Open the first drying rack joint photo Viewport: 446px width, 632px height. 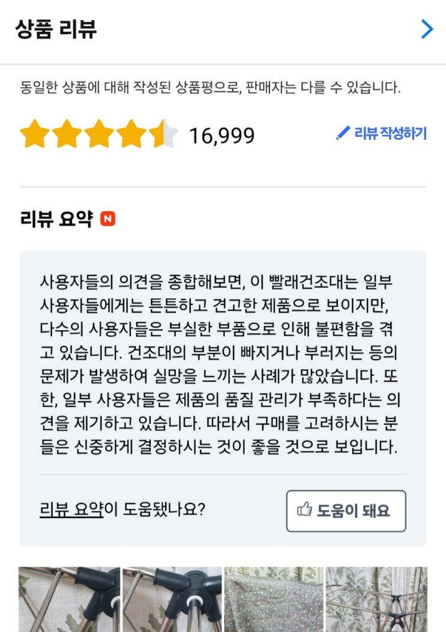[x=69, y=599]
